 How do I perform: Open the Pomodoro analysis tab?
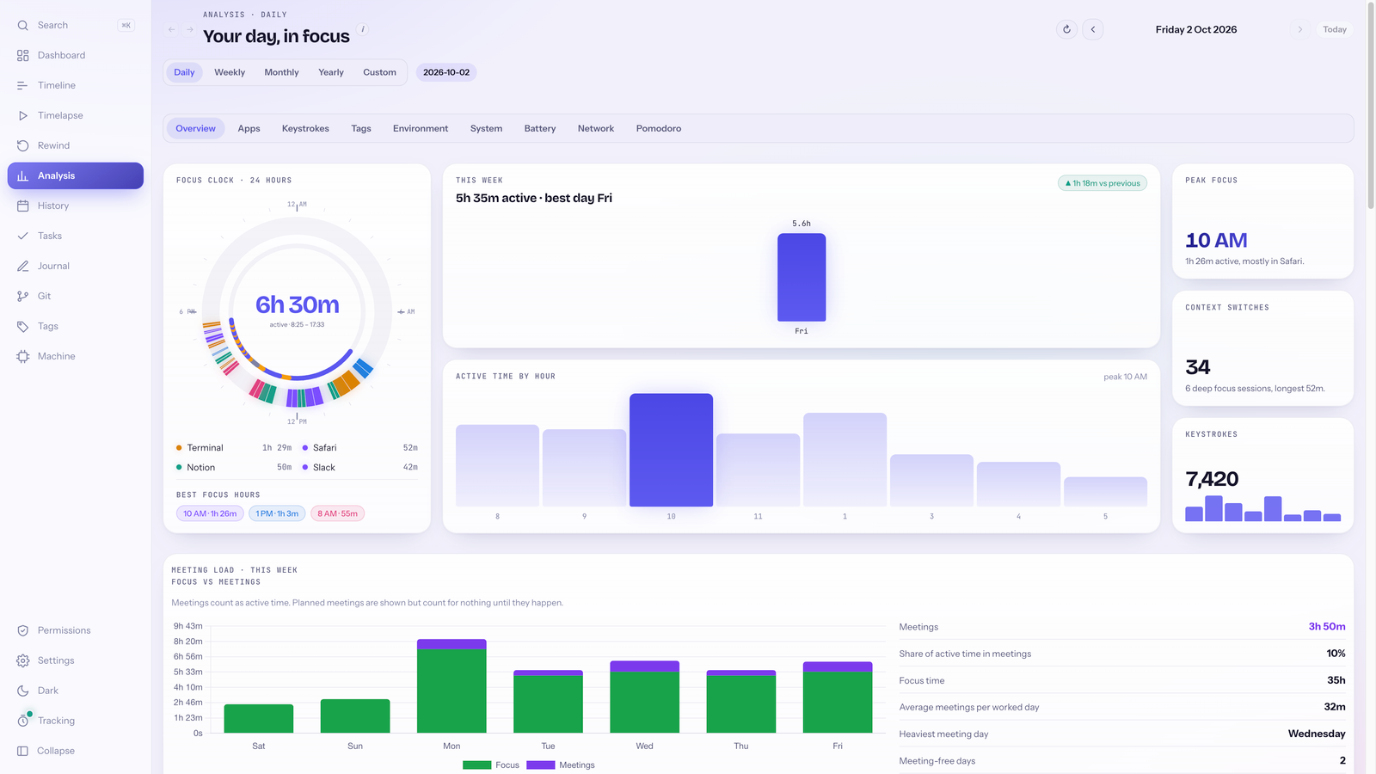coord(659,128)
